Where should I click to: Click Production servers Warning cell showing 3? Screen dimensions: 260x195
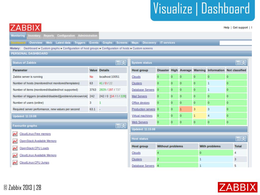pyautogui.click(x=200, y=109)
